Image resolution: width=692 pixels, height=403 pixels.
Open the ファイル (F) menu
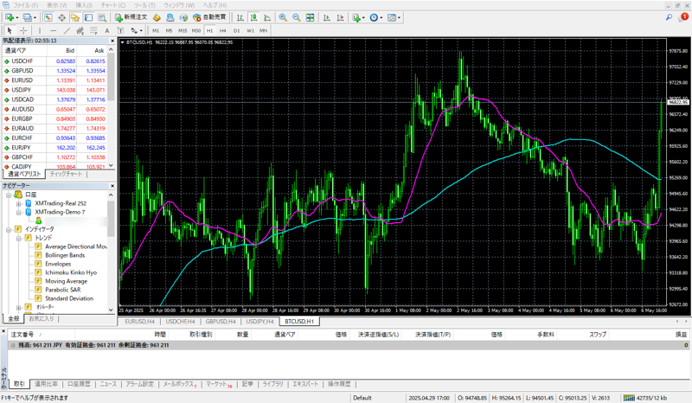[x=25, y=5]
